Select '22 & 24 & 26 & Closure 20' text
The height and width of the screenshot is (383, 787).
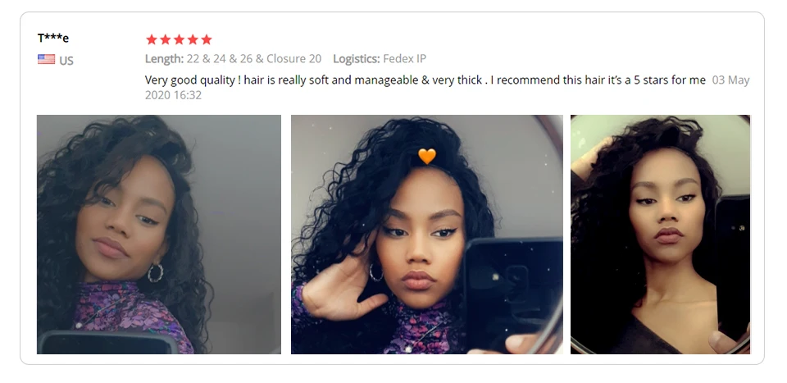[254, 59]
